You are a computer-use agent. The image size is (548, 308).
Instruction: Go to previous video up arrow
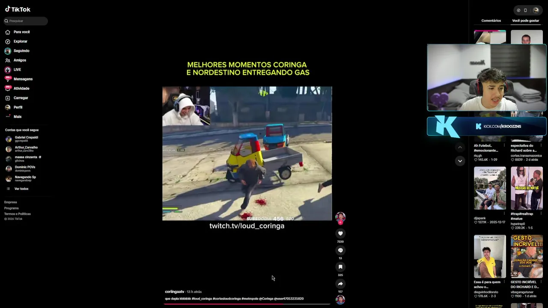tap(460, 147)
